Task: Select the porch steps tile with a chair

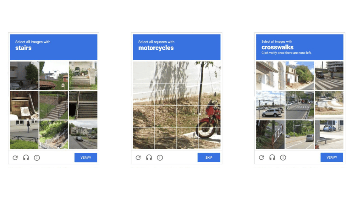Action: (x=83, y=76)
